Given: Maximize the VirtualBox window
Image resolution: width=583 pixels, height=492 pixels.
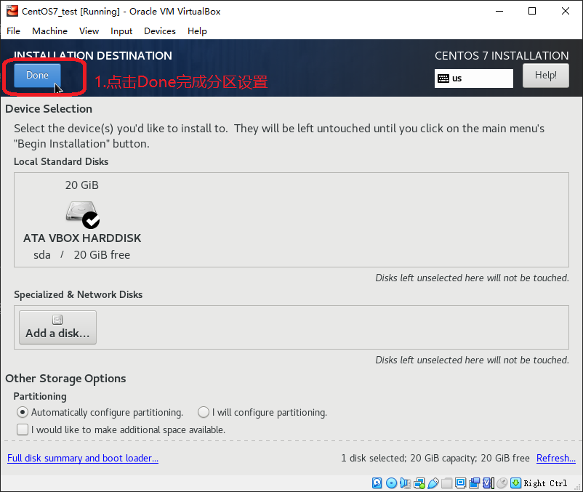Looking at the screenshot, I should tap(532, 11).
